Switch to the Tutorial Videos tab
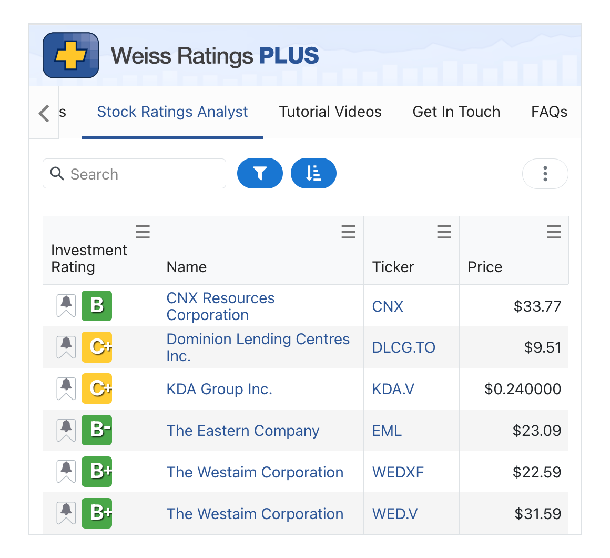610x558 pixels. point(330,112)
